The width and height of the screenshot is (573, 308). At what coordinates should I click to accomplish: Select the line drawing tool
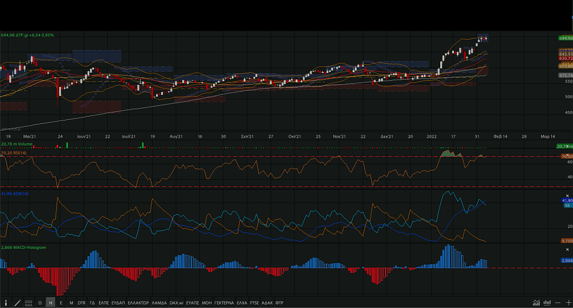coord(17,303)
